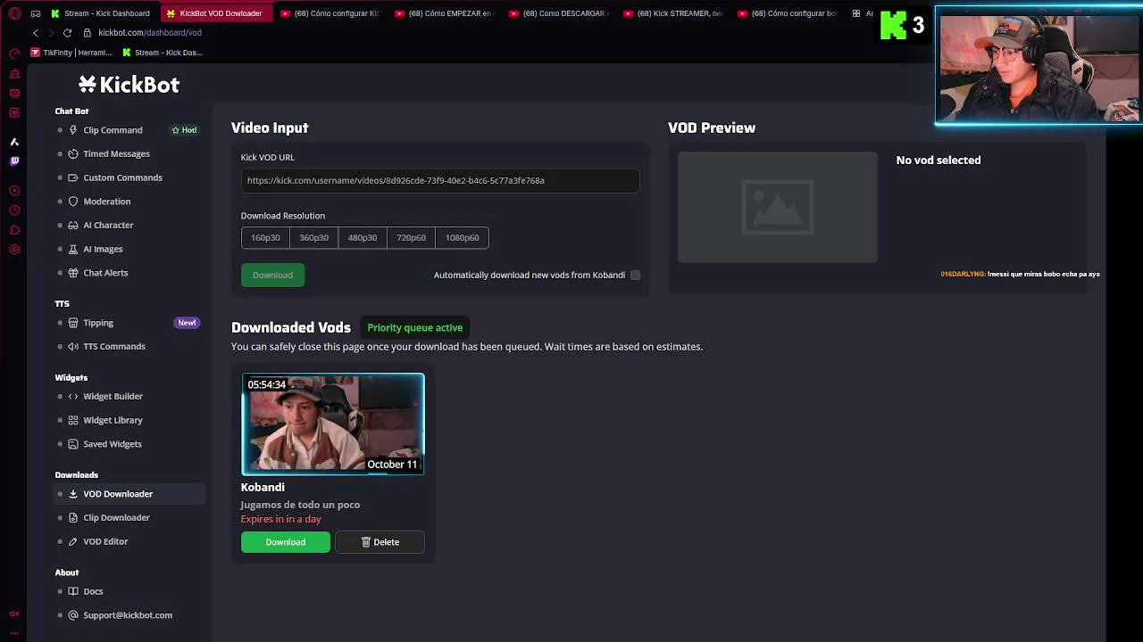Select the 720p60 download resolution
This screenshot has width=1143, height=642.
click(x=411, y=237)
